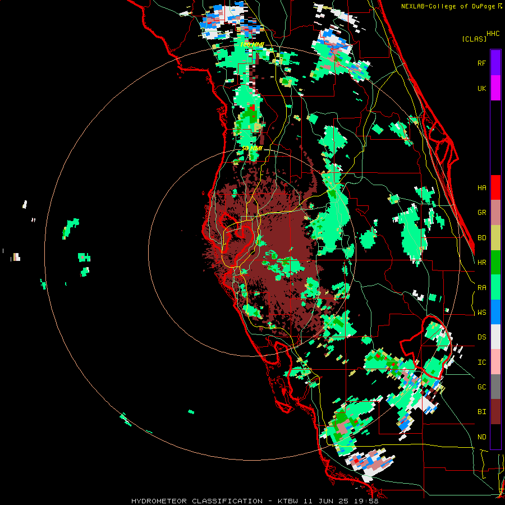Click the IC legend label
The height and width of the screenshot is (505, 505).
(481, 362)
